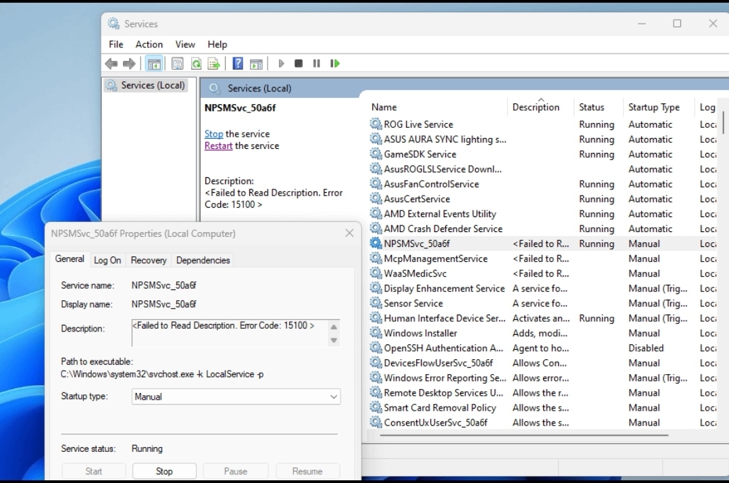
Task: Select DevicesFlowUserSvc_50a6f row
Action: 543,363
